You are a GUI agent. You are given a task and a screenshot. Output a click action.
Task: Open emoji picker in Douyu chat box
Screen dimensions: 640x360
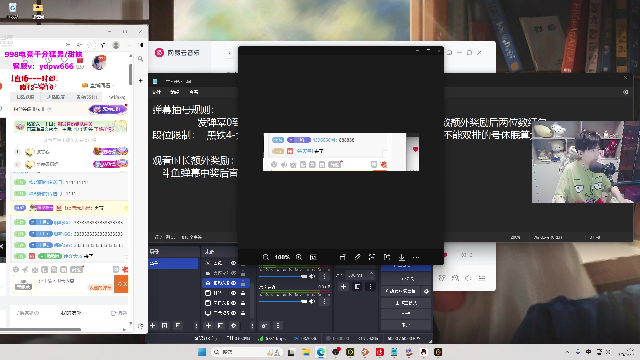(x=16, y=269)
